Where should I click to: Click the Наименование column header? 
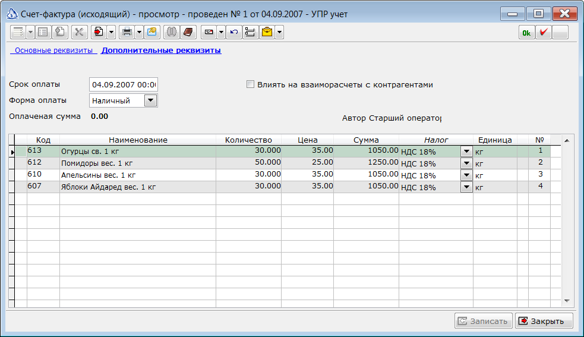(138, 140)
